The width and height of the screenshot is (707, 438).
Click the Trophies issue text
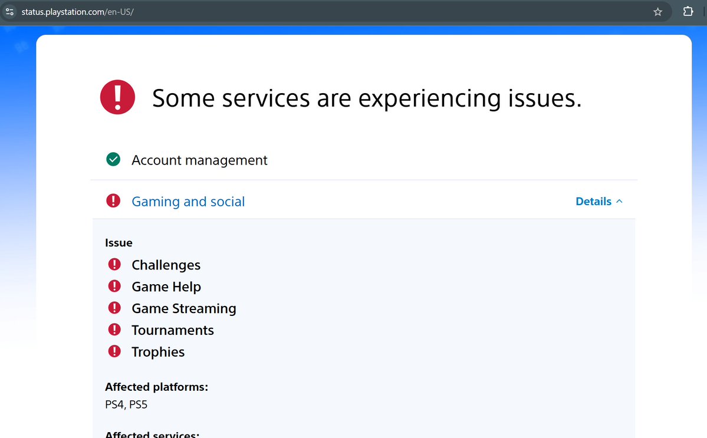(x=158, y=352)
